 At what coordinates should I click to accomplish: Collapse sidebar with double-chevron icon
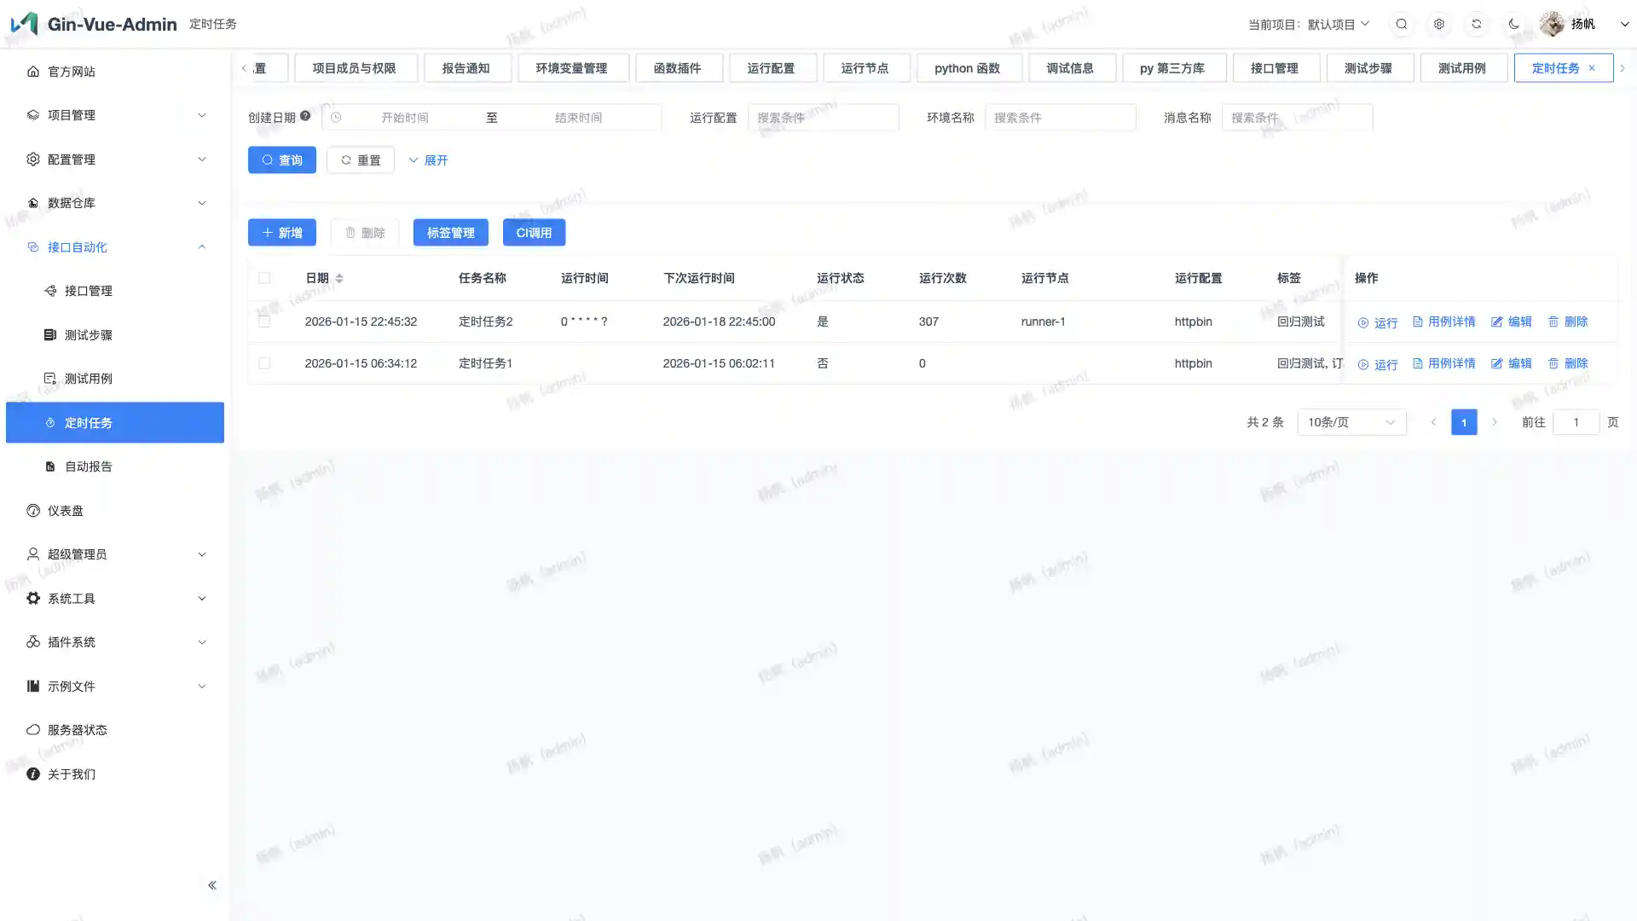(212, 885)
